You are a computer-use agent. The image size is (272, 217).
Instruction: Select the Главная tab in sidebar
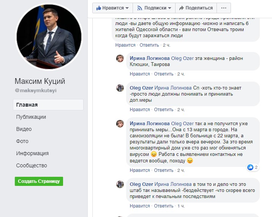tap(27, 105)
